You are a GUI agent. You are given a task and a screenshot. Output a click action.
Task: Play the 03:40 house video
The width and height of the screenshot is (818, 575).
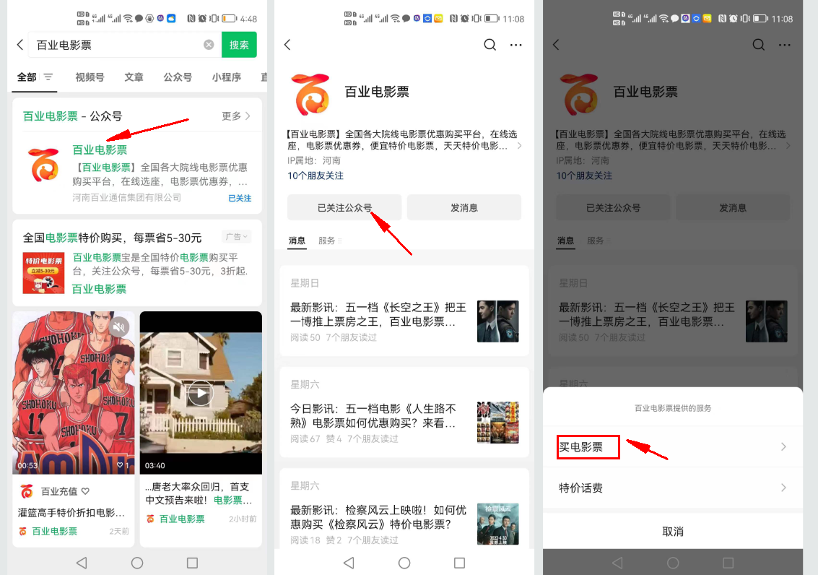tap(200, 393)
